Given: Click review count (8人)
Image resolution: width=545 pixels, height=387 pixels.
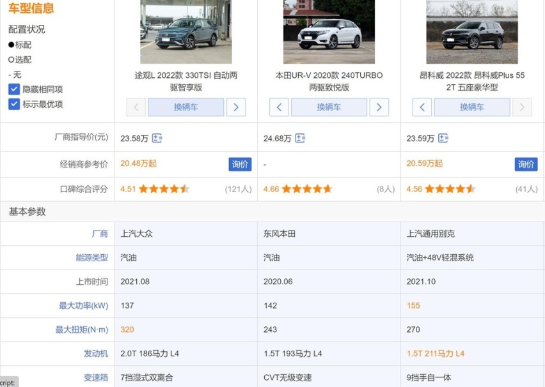Looking at the screenshot, I should (386, 189).
